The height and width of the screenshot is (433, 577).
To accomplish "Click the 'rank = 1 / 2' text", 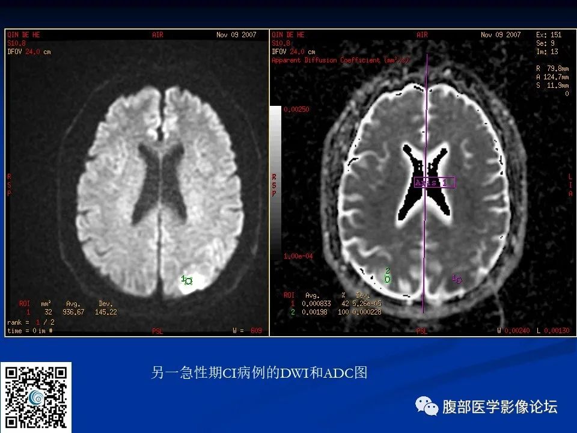I will [31, 322].
